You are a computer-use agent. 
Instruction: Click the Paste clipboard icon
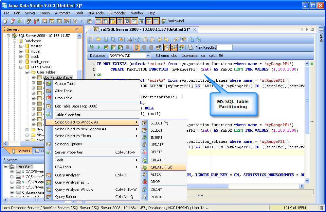click(x=153, y=39)
